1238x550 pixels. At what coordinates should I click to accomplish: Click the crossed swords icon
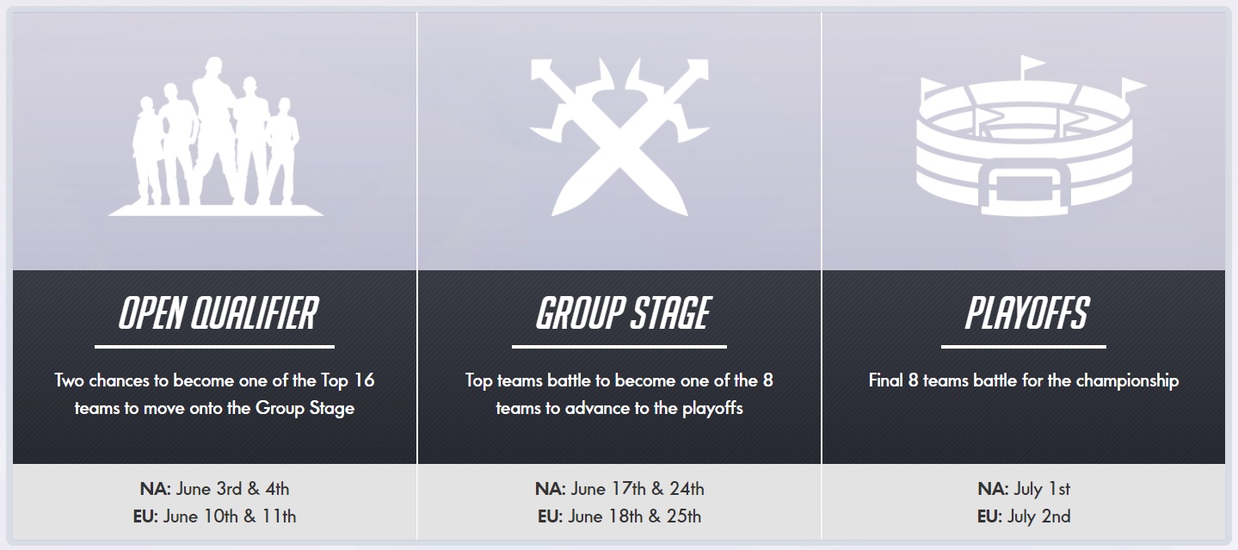click(x=619, y=136)
